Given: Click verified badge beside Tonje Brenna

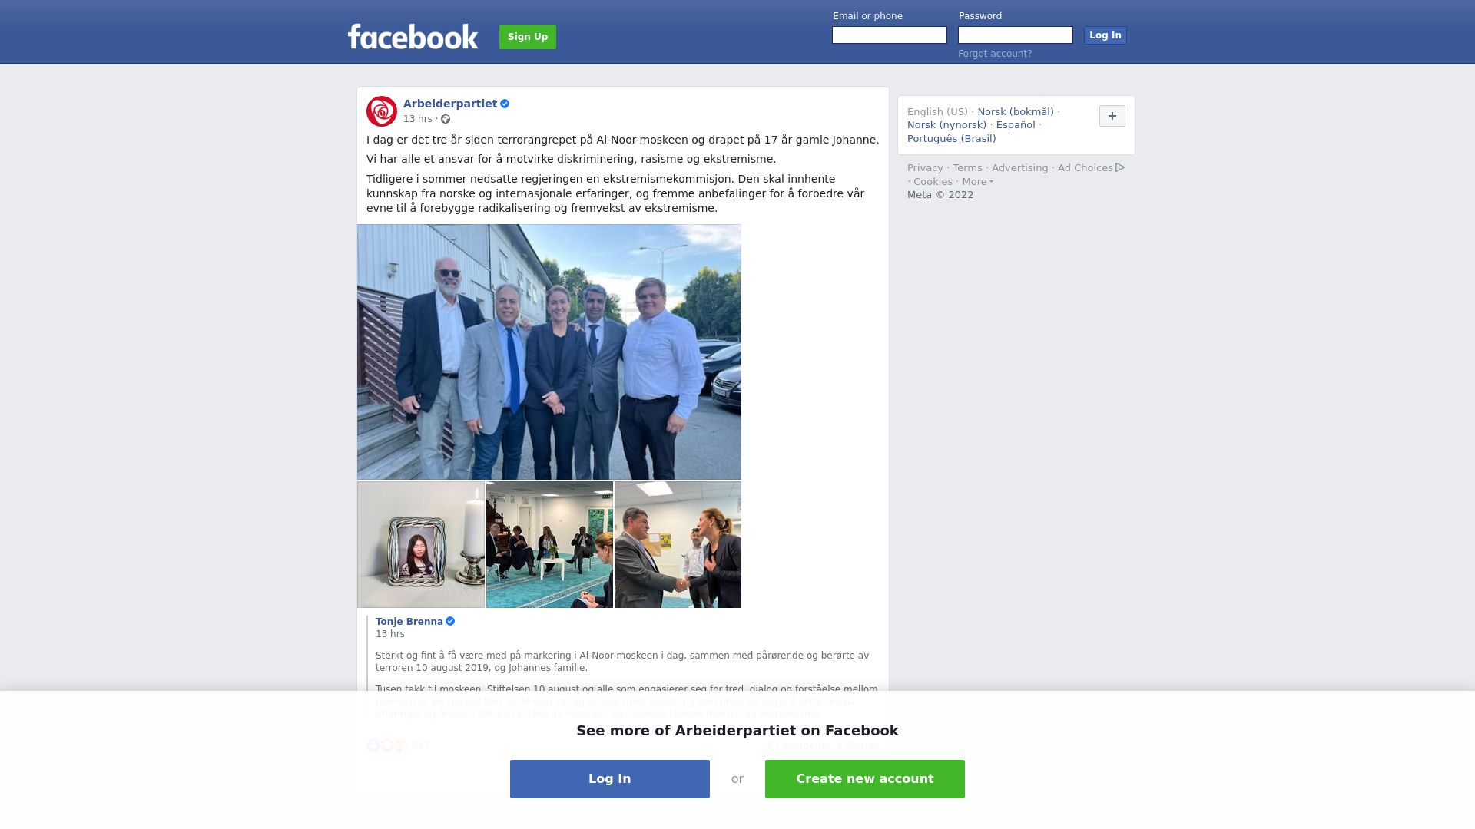Looking at the screenshot, I should (x=450, y=621).
